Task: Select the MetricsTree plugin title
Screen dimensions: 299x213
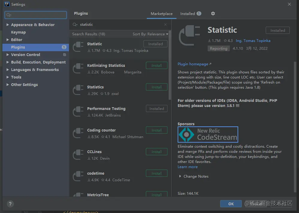Action: [98, 195]
